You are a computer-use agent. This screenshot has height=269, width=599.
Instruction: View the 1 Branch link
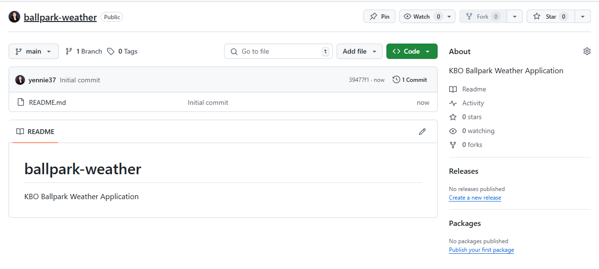coord(84,51)
